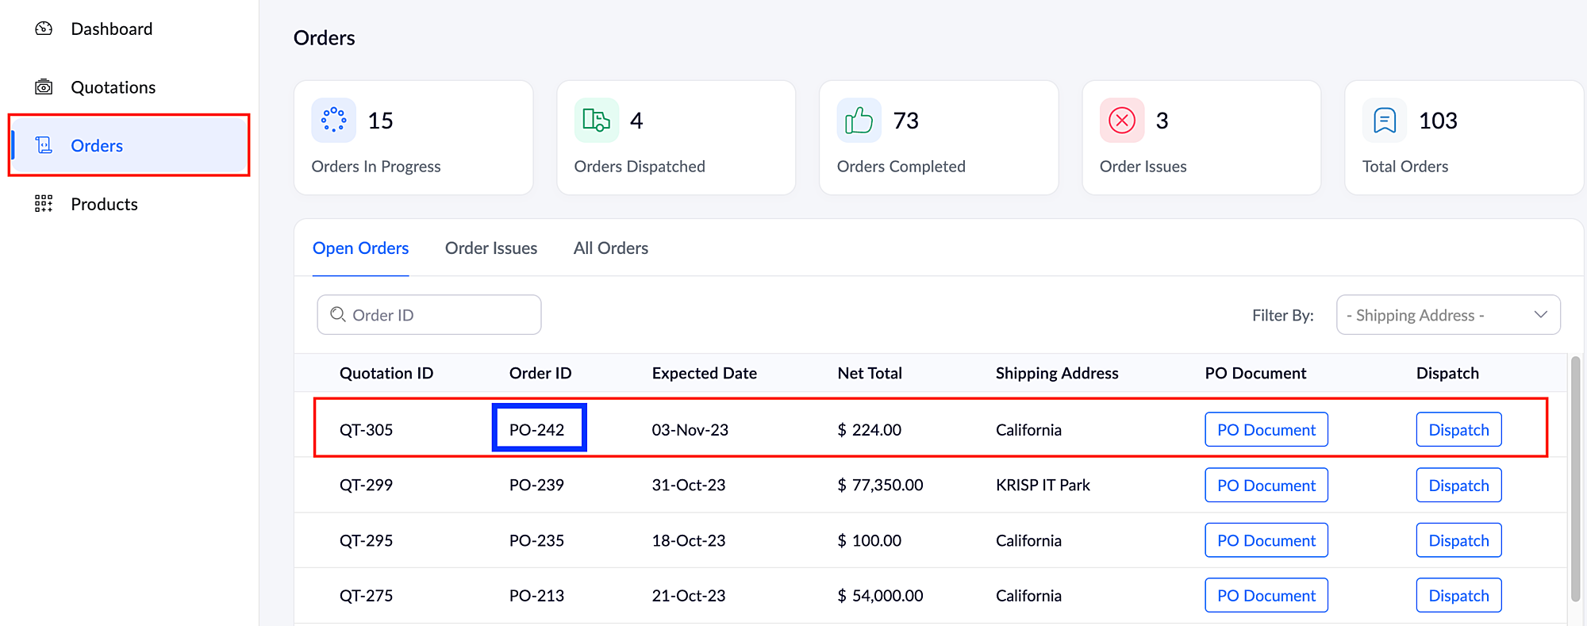Switch to the Order Issues tab
This screenshot has height=626, width=1587.
[x=490, y=248]
